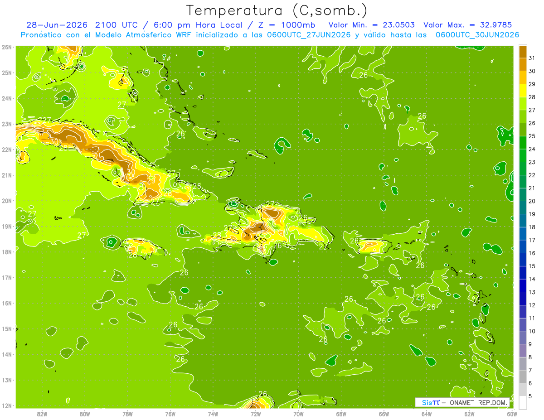This screenshot has width=544, height=420.
Task: Click the '64W' longitude axis label
Action: [427, 414]
